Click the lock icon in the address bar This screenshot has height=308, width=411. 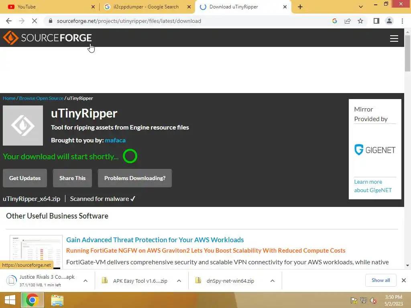coord(51,21)
